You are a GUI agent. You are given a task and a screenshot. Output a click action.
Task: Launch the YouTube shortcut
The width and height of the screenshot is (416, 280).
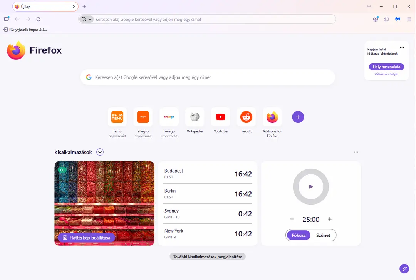pos(220,117)
